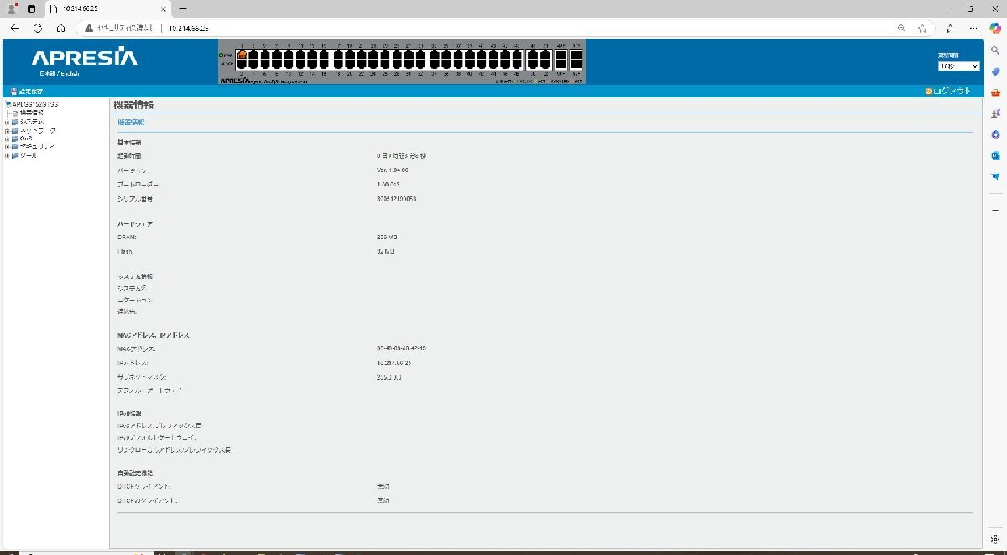
Task: Add this page to favorites star
Action: point(922,28)
